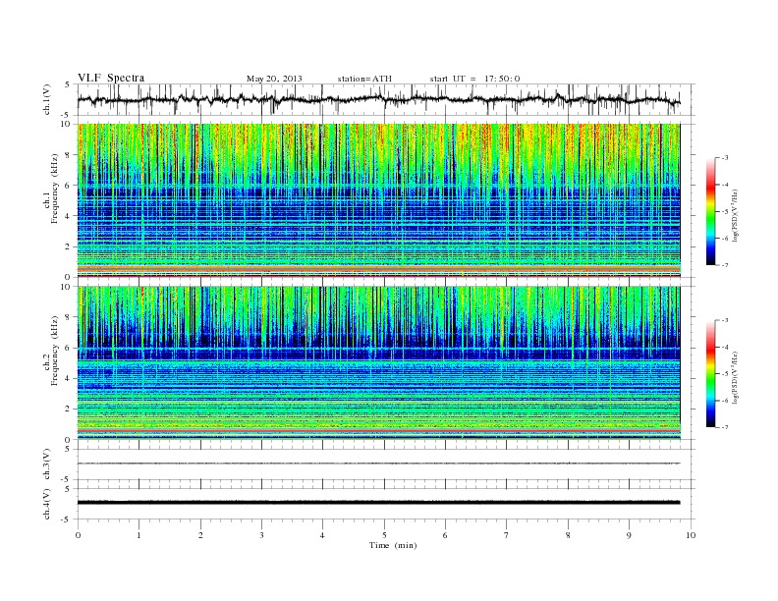The width and height of the screenshot is (778, 601).
Task: Click time axis tick label "5"
Action: coord(384,535)
